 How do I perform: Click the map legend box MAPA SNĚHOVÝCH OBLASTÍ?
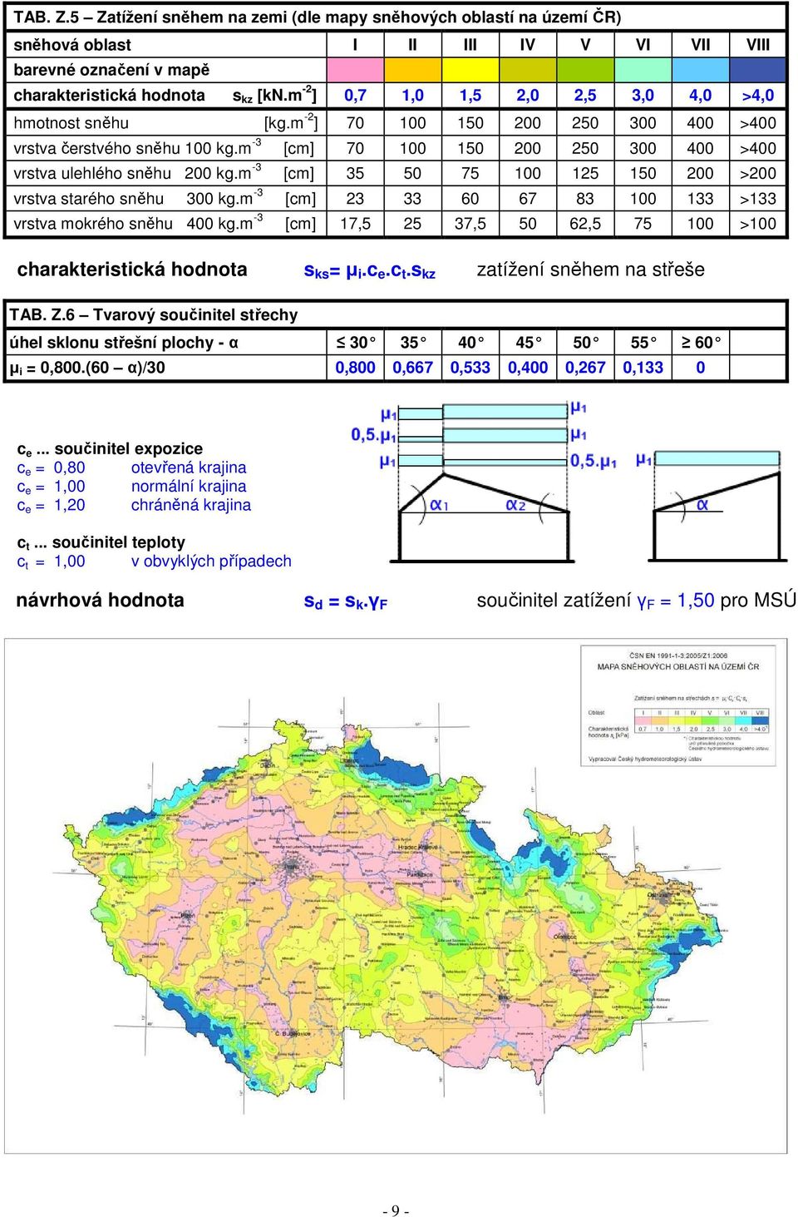tap(677, 705)
